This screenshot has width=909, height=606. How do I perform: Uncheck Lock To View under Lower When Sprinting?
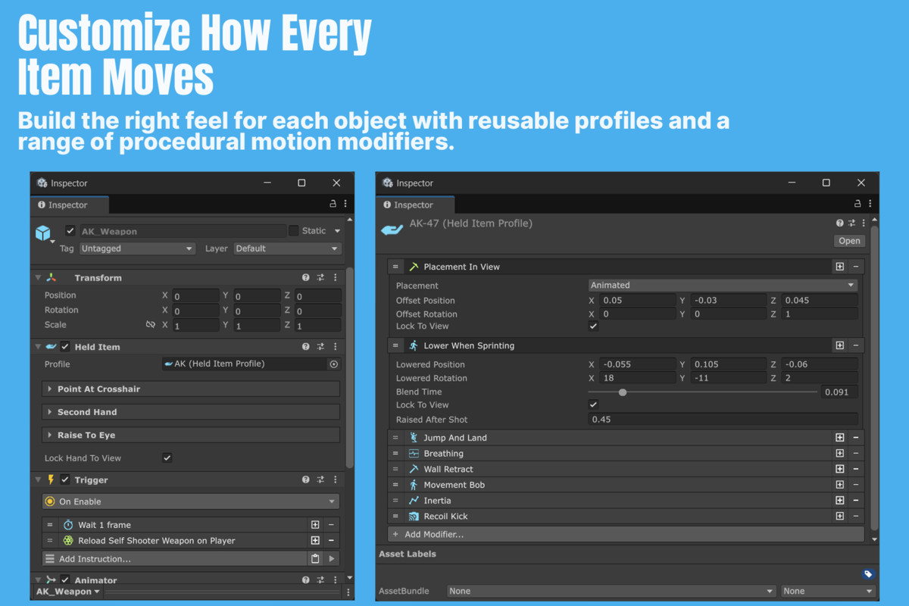[593, 405]
